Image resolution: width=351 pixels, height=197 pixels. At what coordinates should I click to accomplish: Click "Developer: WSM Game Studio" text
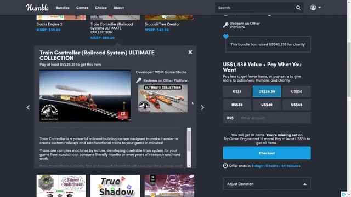(x=161, y=72)
